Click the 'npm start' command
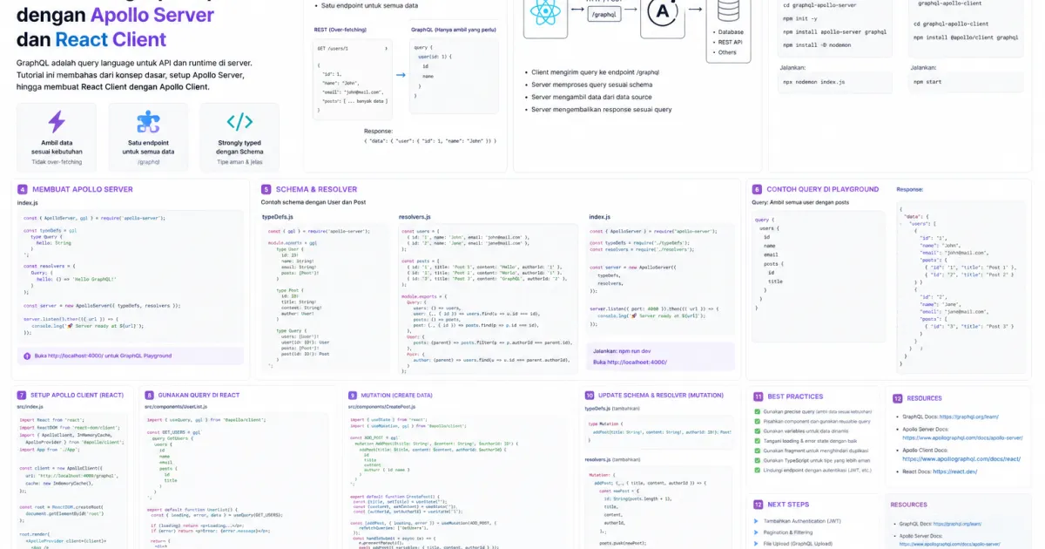The width and height of the screenshot is (1045, 549). (928, 82)
